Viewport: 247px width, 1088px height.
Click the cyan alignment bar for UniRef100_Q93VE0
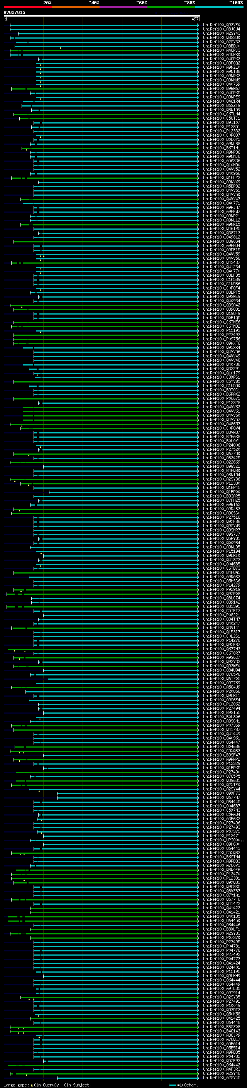(103, 25)
